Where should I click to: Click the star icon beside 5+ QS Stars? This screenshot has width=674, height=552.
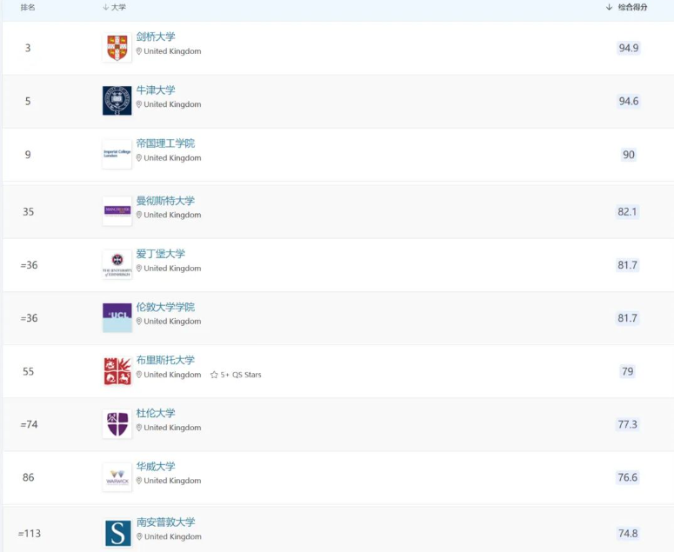[214, 375]
